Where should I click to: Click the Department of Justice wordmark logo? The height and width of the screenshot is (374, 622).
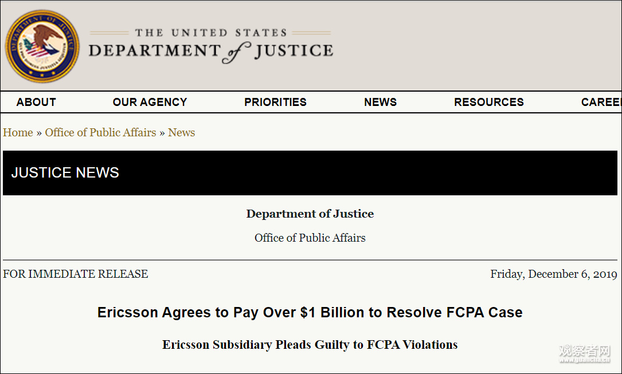click(210, 45)
